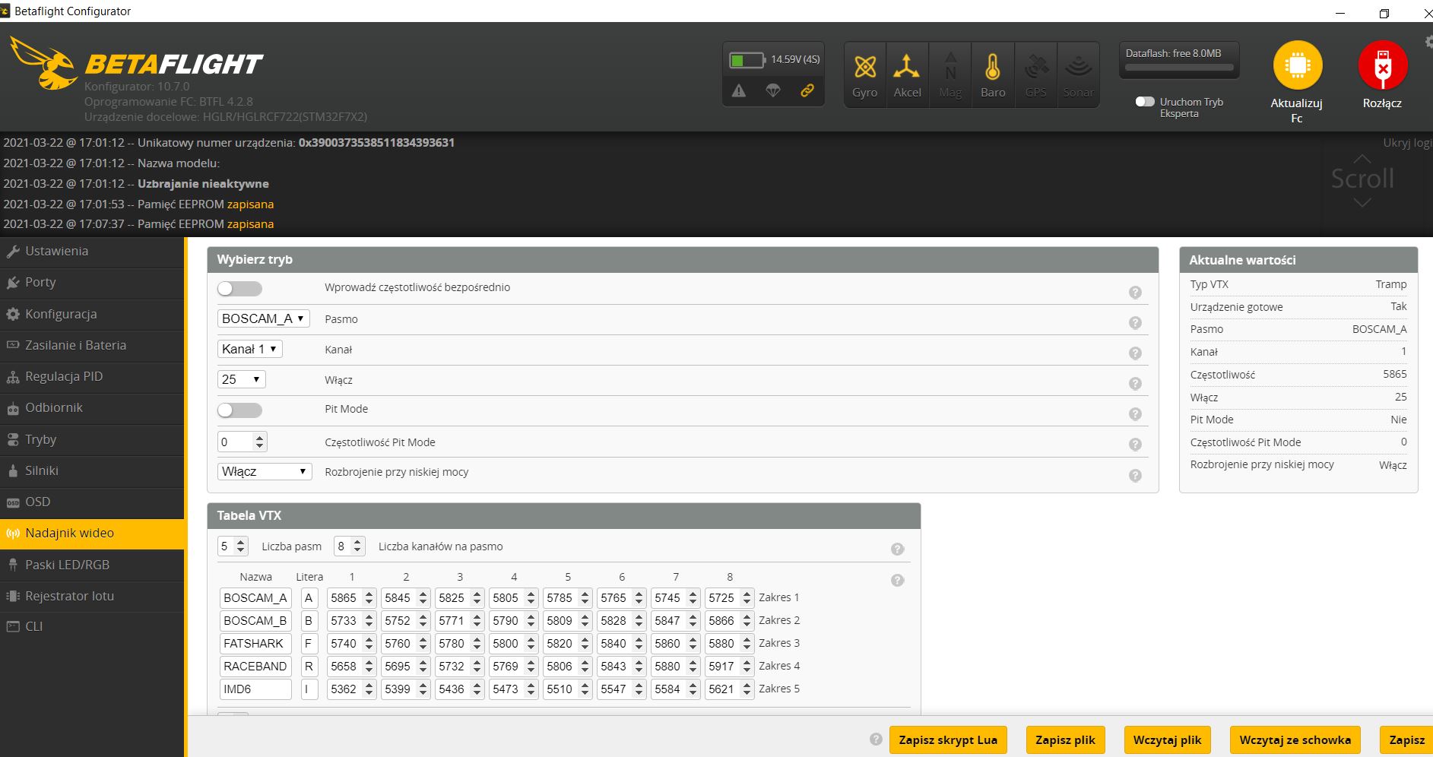Open help icon for Liczba pasm row
This screenshot has width=1433, height=757.
(897, 550)
